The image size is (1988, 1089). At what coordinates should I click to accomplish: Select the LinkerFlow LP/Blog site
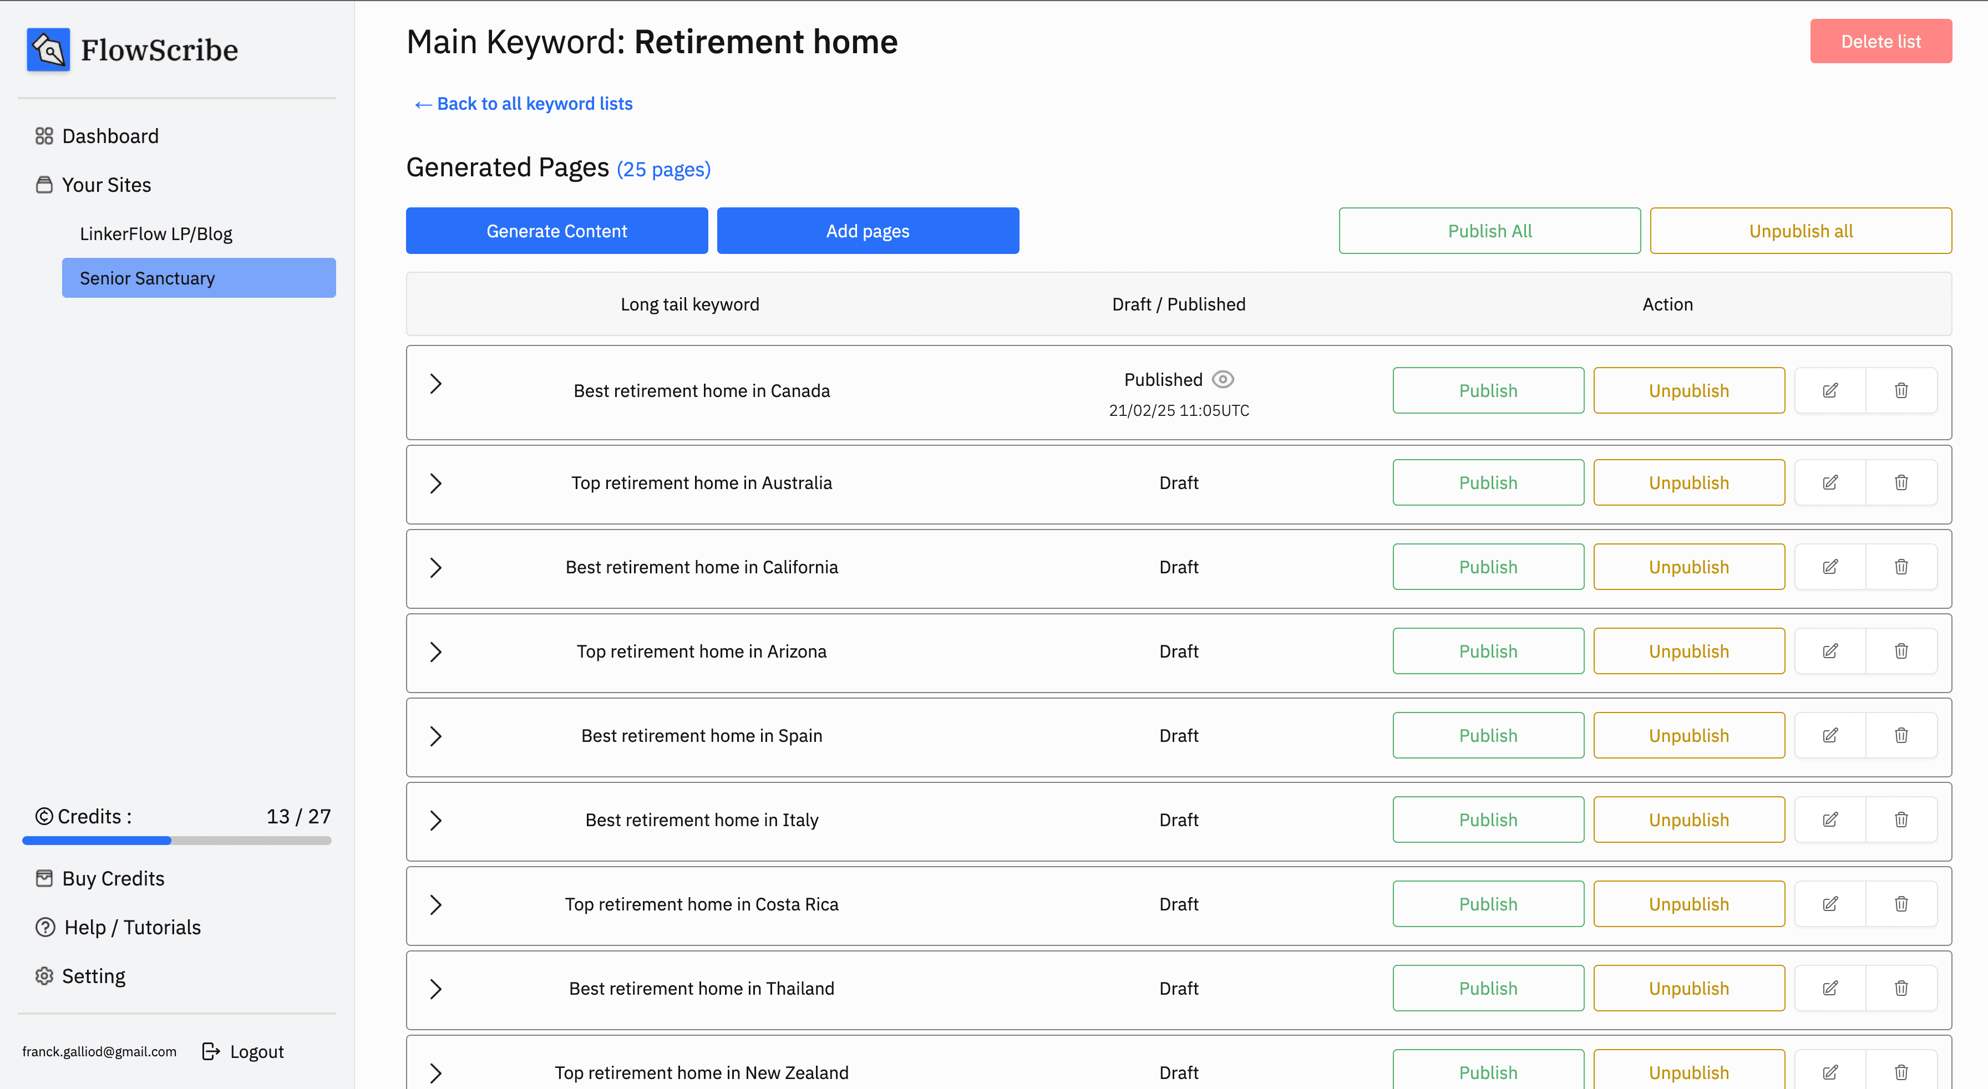click(155, 233)
